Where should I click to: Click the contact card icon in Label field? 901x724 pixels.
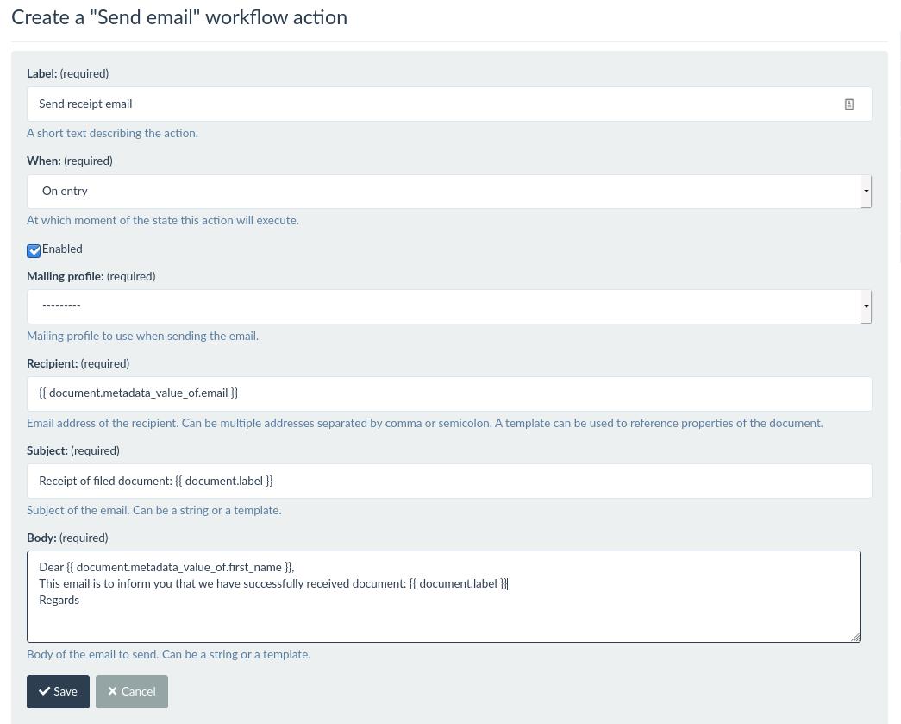click(x=848, y=104)
